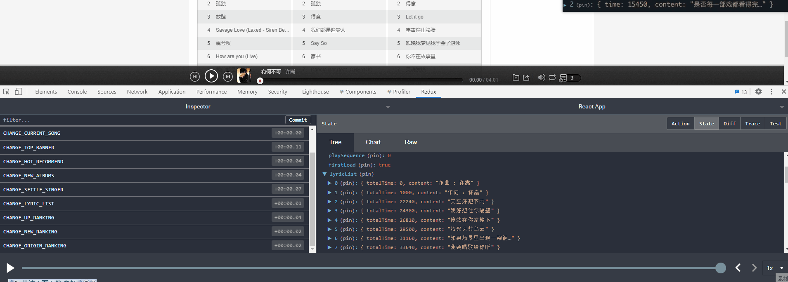
Task: Open the React Components tab
Action: [x=358, y=92]
